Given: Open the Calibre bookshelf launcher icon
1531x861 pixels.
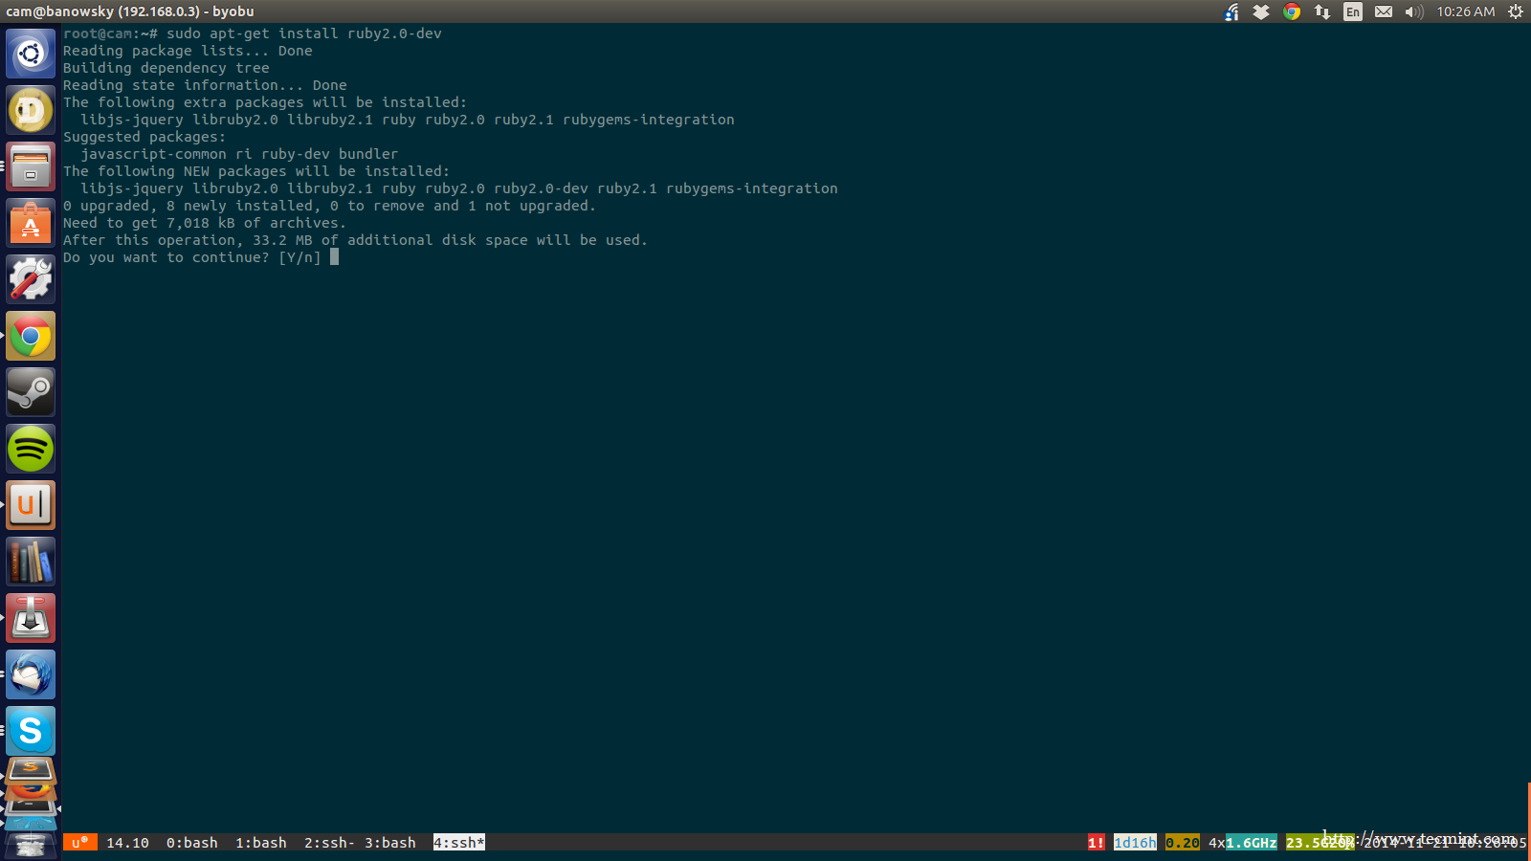Looking at the screenshot, I should click(x=31, y=562).
